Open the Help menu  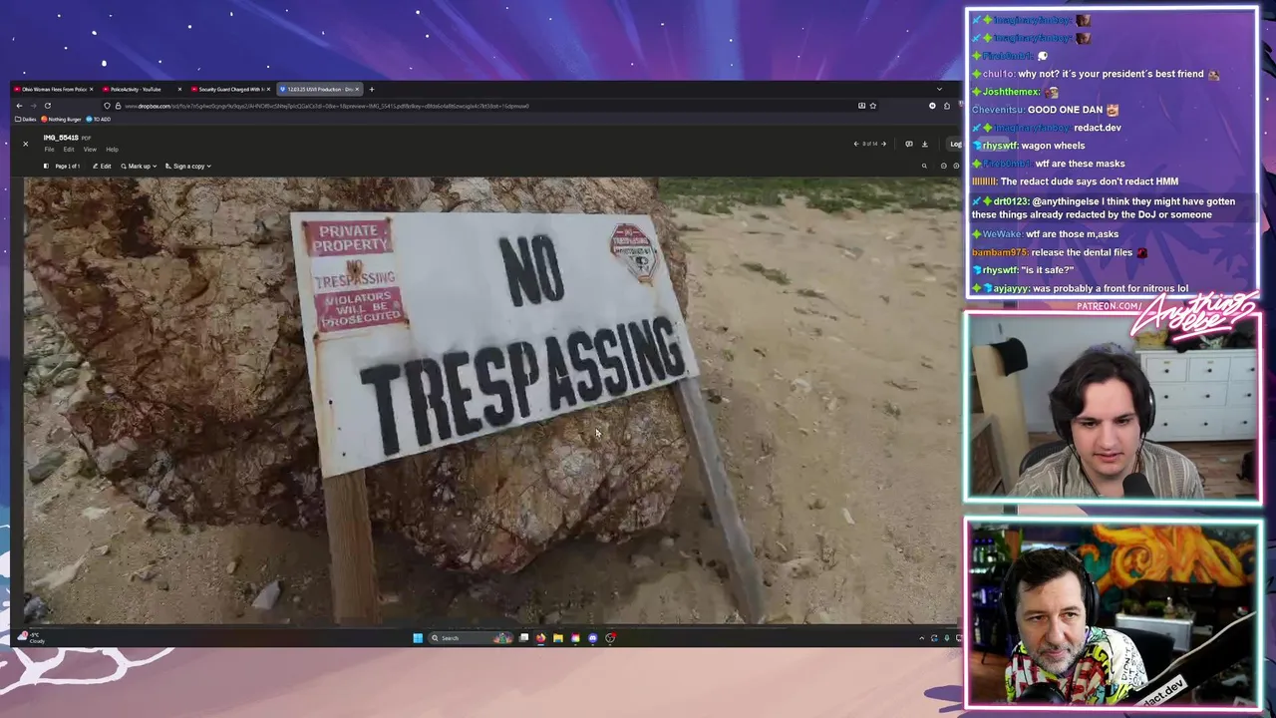coord(112,150)
